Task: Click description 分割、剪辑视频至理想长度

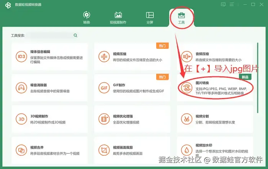Action: [215, 122]
